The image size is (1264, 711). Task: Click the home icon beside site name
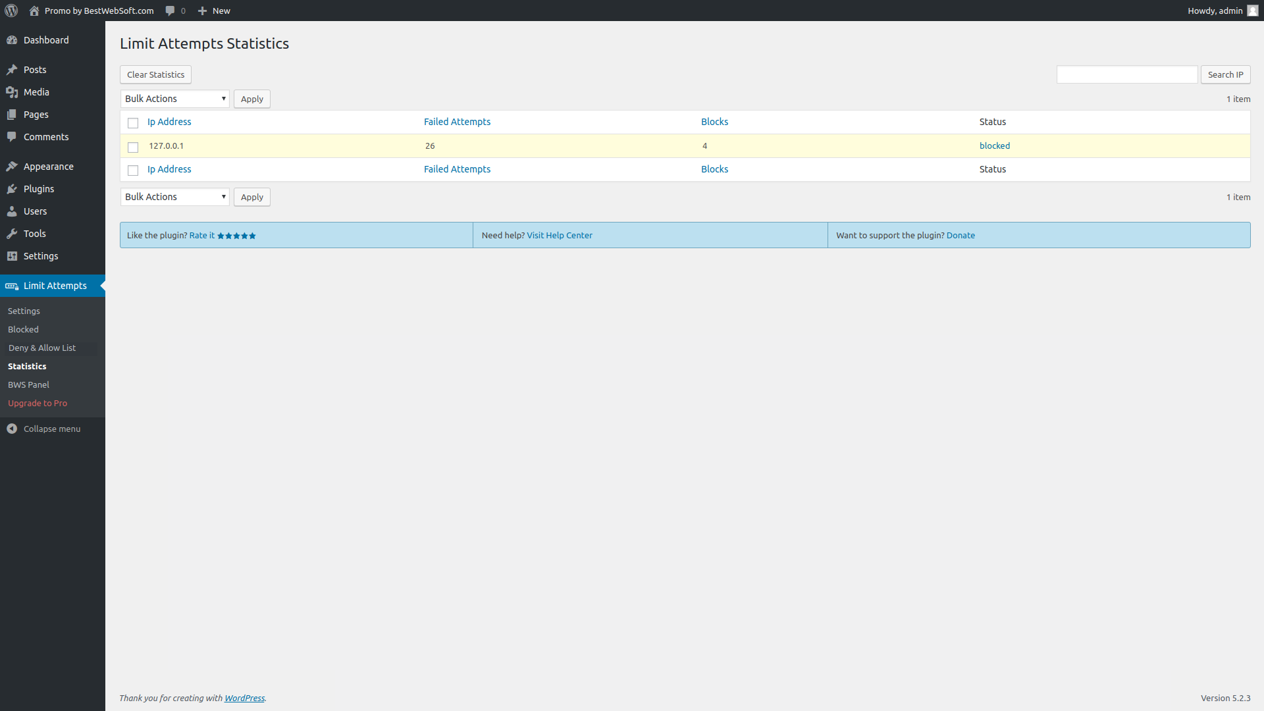tap(34, 11)
